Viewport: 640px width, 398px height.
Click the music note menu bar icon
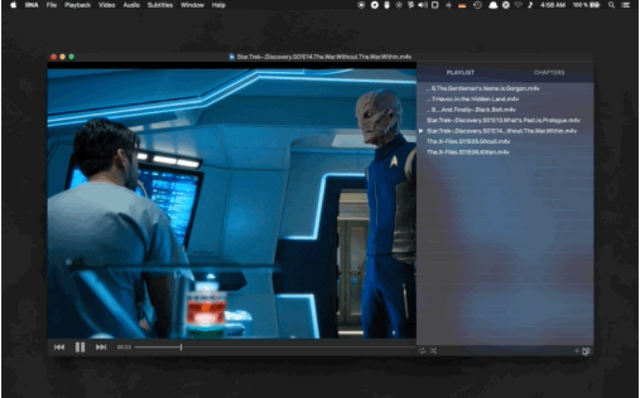tap(530, 5)
